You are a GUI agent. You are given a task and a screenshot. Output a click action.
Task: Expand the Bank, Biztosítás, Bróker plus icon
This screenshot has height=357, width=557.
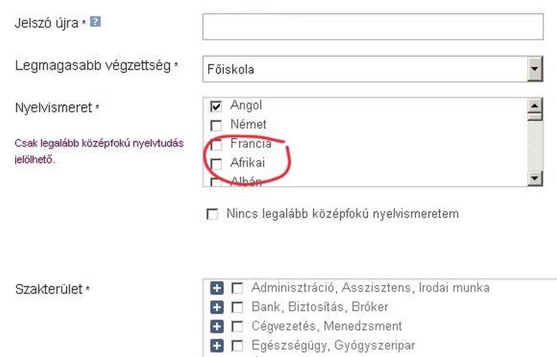(x=217, y=307)
